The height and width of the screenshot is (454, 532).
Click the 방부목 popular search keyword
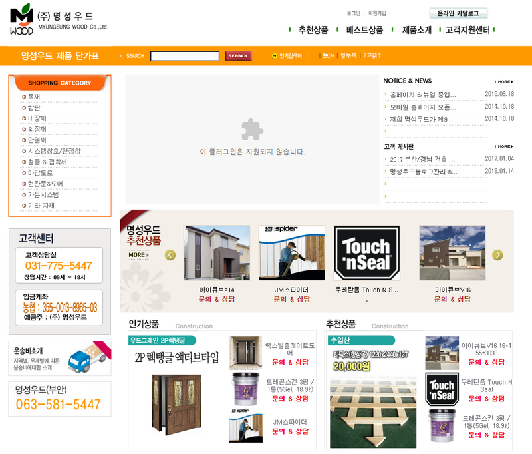pyautogui.click(x=348, y=56)
